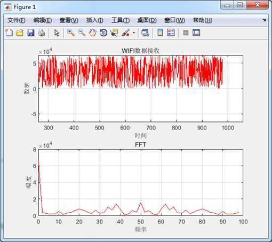Open the 工具(T) menu
Screen dimensions: 272x242
(121, 20)
